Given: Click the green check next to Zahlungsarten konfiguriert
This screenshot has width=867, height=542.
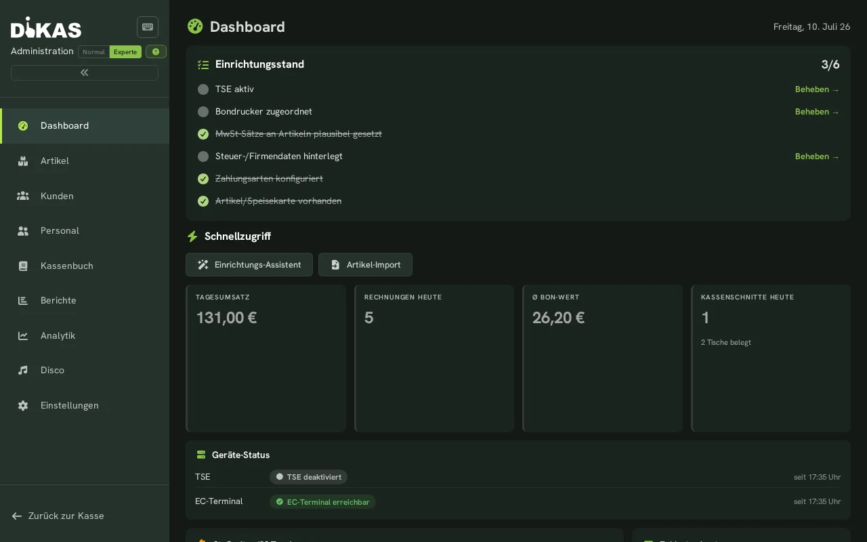Looking at the screenshot, I should point(203,179).
